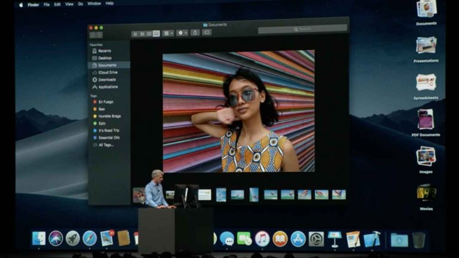The image size is (459, 258).
Task: Open the Trash in the dock
Action: pos(418,239)
